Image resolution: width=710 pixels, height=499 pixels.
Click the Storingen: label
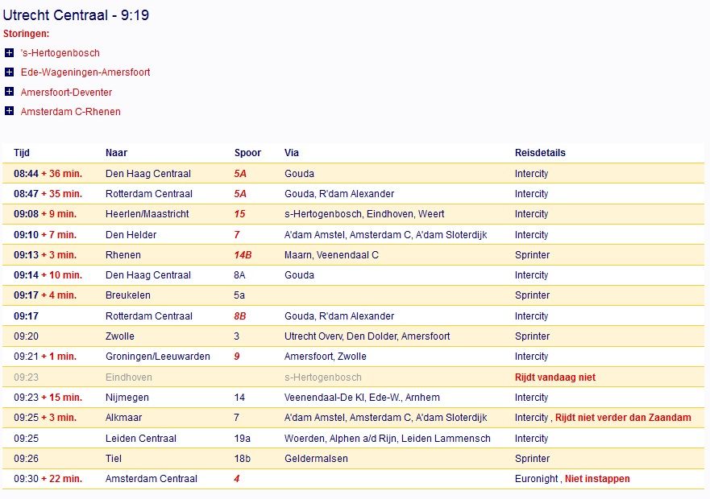[x=27, y=34]
